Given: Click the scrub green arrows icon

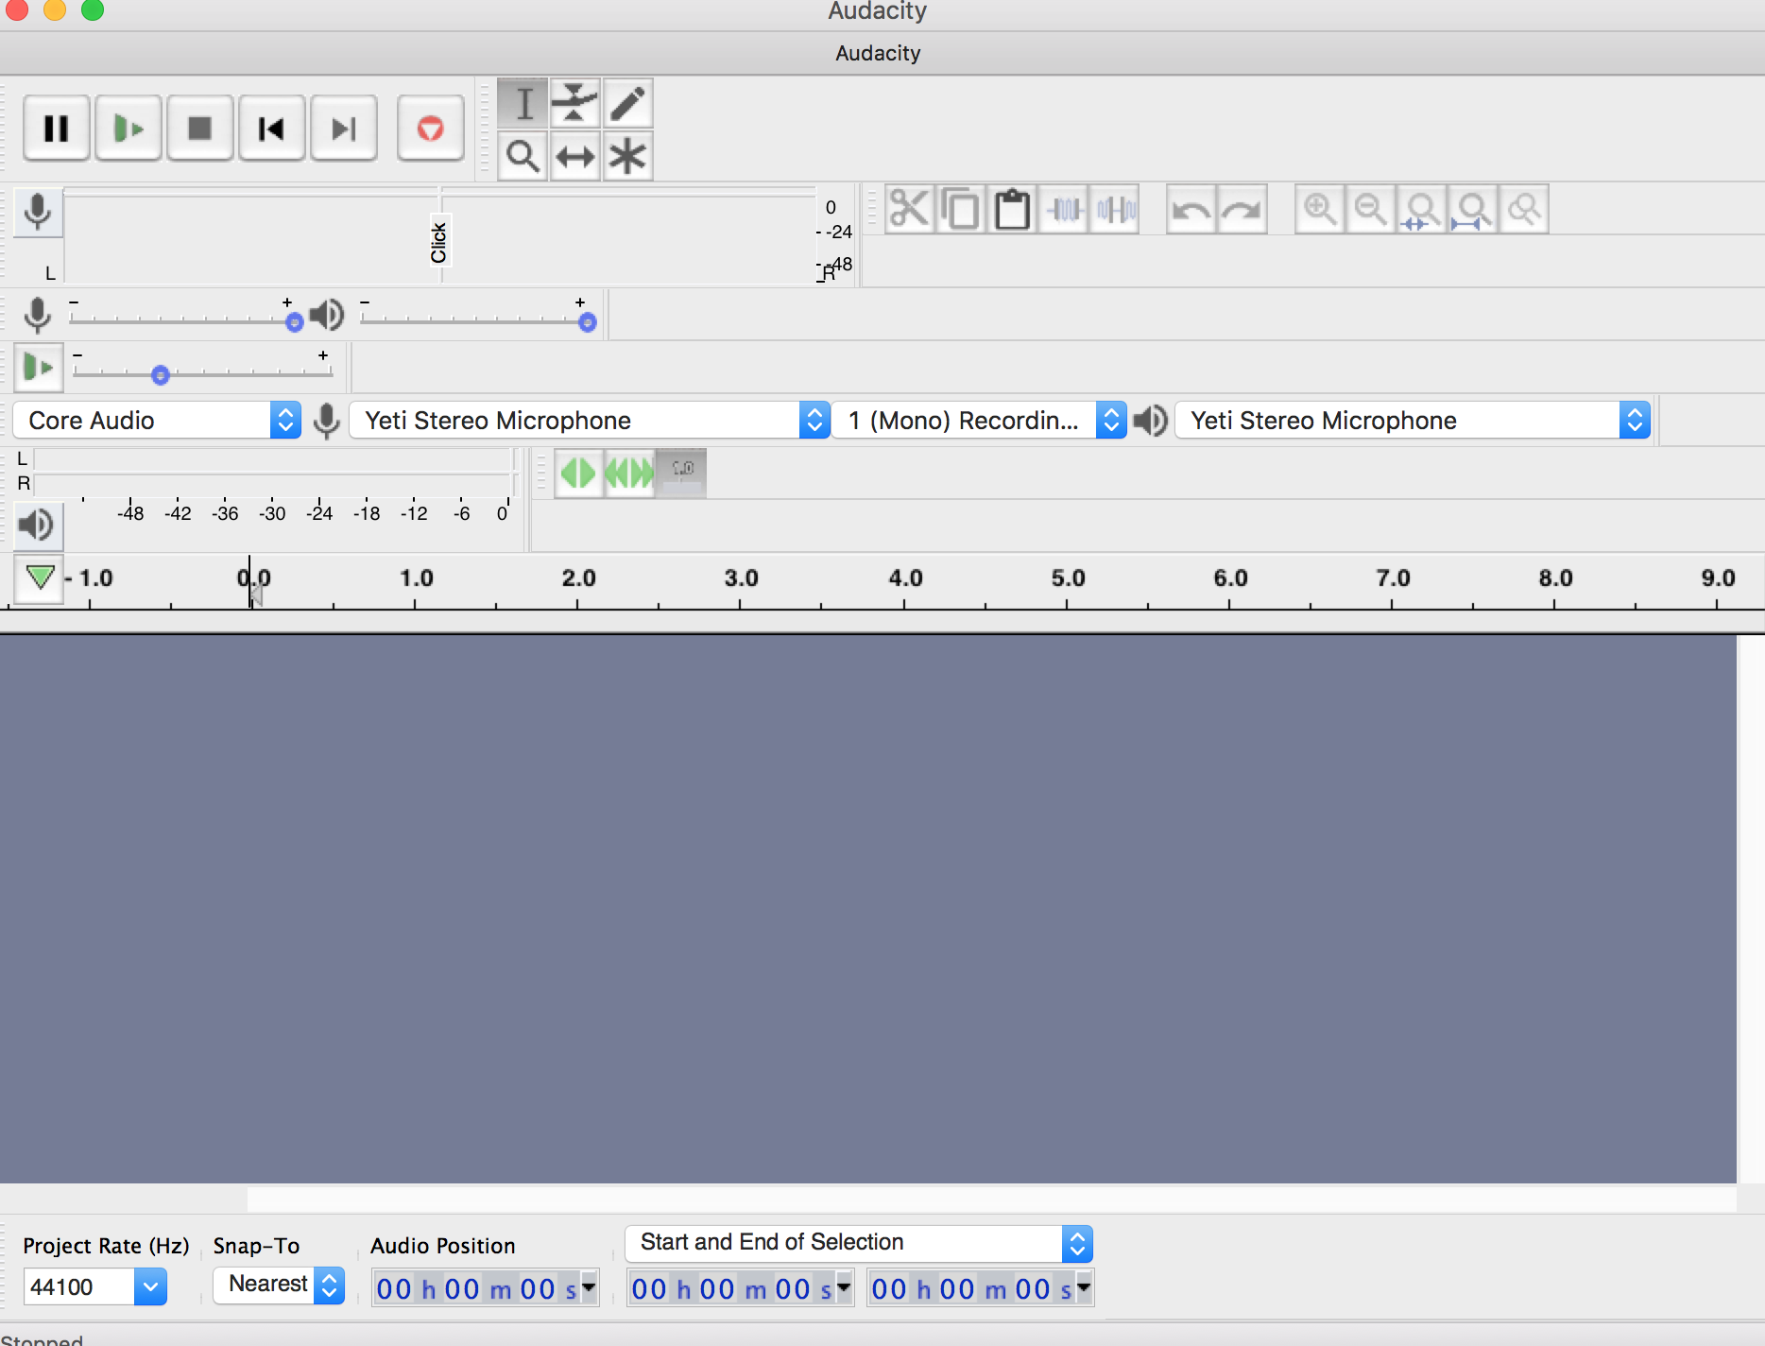Looking at the screenshot, I should coord(578,473).
